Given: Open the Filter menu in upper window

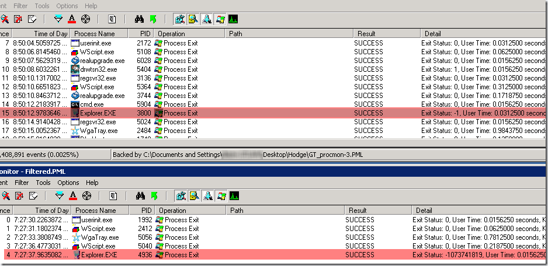Looking at the screenshot, I should (x=20, y=6).
